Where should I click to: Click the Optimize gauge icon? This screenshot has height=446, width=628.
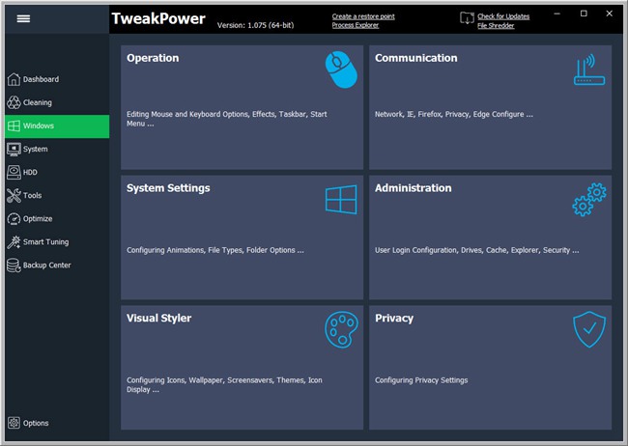(x=14, y=218)
